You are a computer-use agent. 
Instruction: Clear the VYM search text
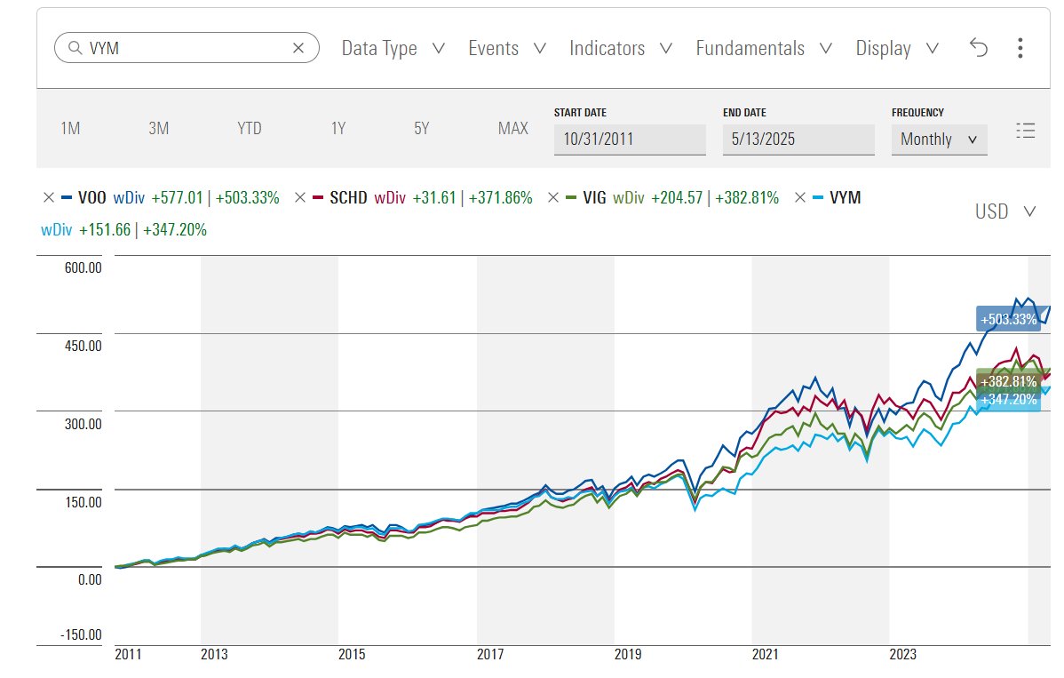(298, 48)
